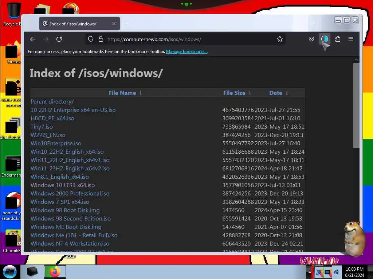Select the ChomikB desktop icon
373x279 pixels.
12,241
